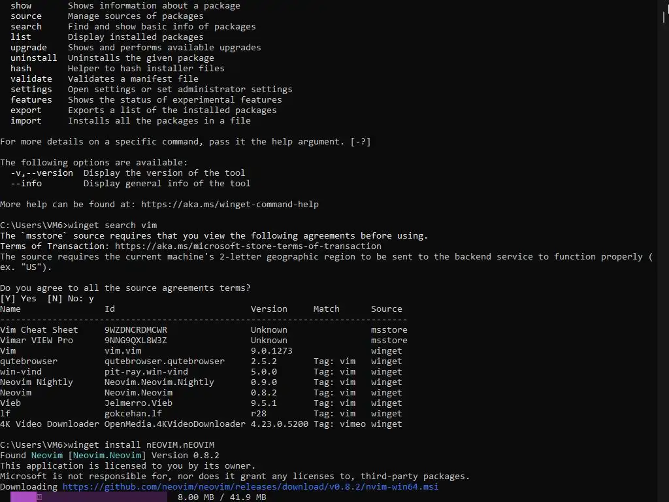Click the cyan '[Neovim.Neovim]' in Found line
Image resolution: width=669 pixels, height=502 pixels.
107,456
